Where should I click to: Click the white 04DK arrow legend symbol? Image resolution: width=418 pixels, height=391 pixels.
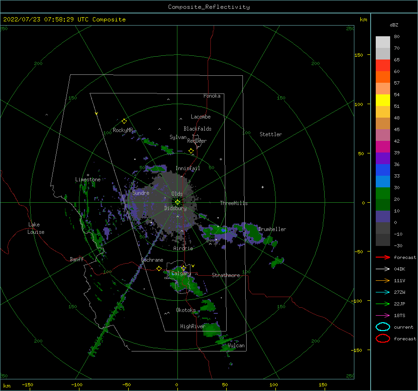(x=383, y=269)
